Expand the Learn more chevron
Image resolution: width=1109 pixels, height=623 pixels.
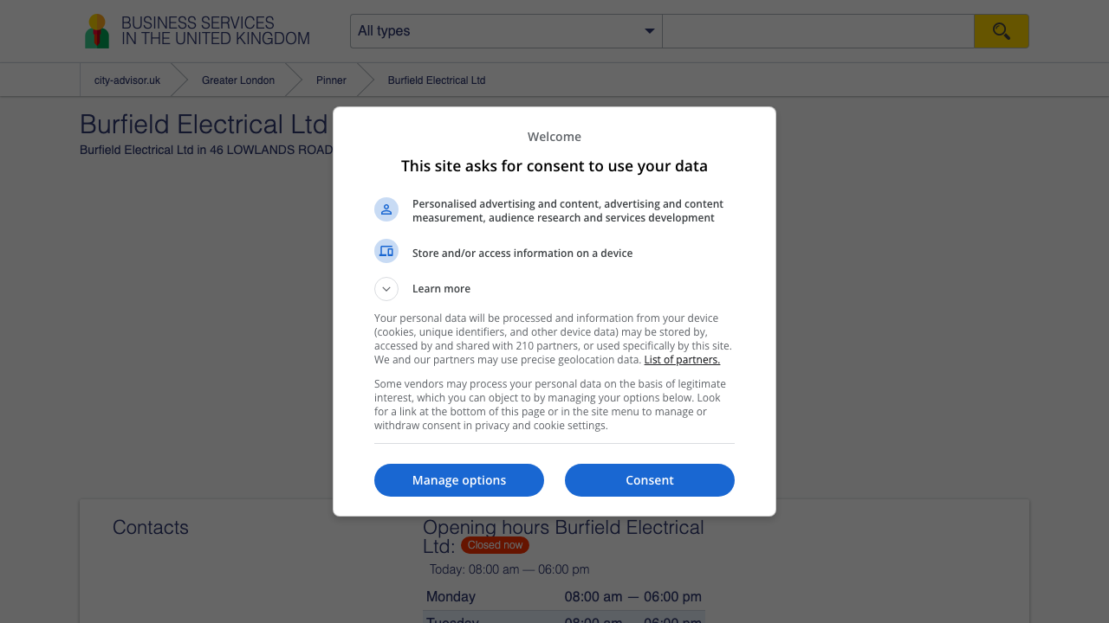(x=386, y=289)
